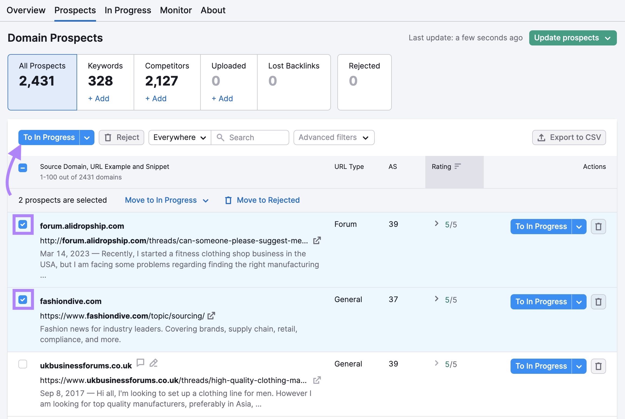Switch to the Overview tab

click(26, 10)
